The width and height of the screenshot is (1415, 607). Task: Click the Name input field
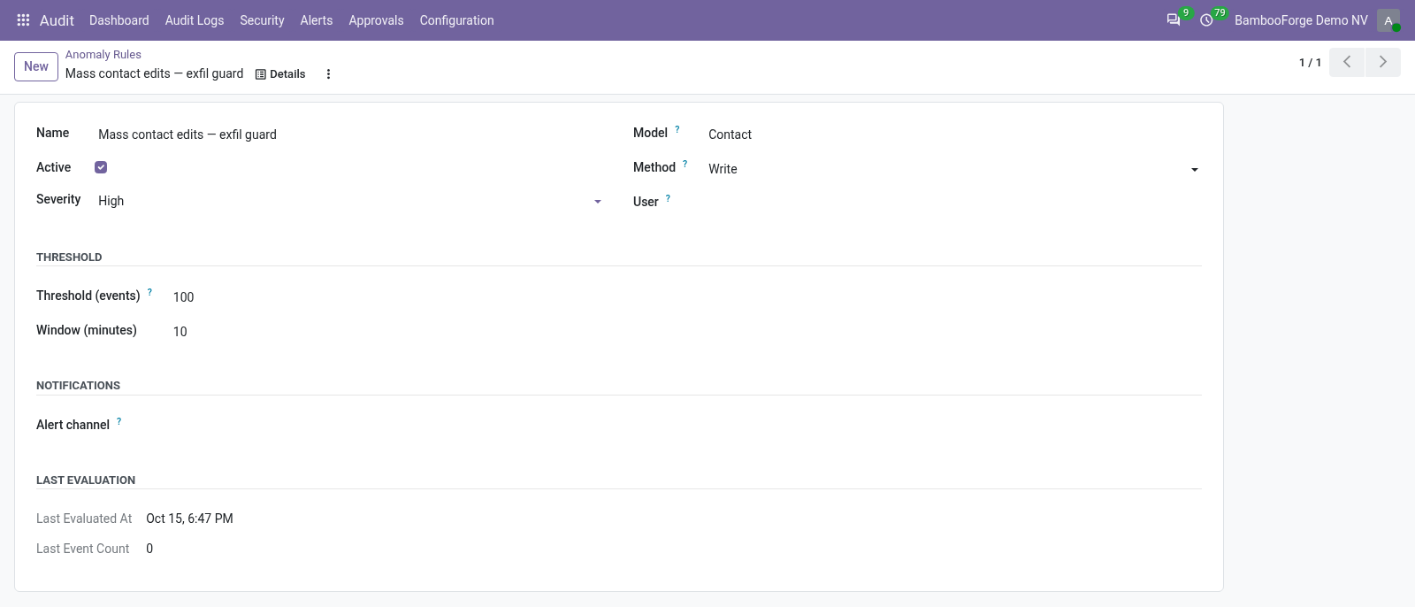tap(350, 134)
